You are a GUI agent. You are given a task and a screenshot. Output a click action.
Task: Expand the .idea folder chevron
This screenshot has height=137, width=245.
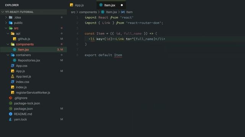pyautogui.click(x=6, y=17)
